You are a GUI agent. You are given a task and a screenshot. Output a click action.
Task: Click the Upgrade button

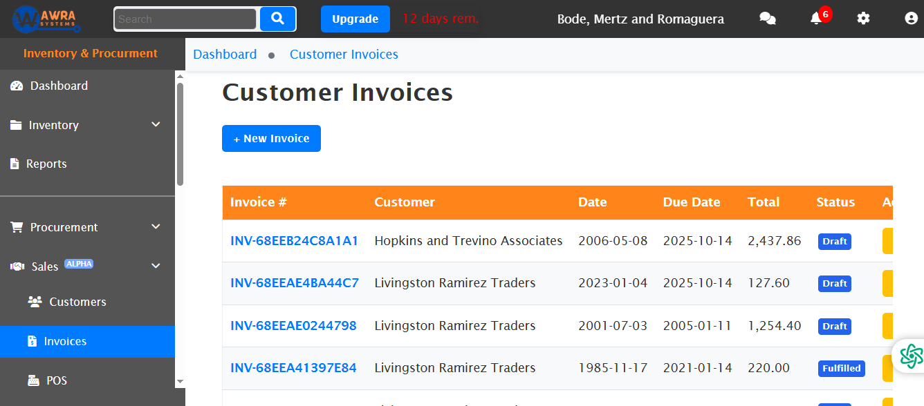click(355, 19)
